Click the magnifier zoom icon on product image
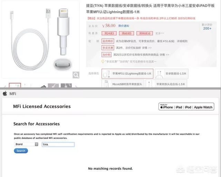The image size is (221, 177). [x=76, y=75]
